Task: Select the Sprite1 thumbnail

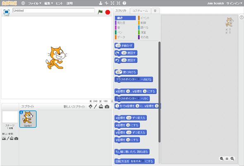Action: [x=28, y=119]
